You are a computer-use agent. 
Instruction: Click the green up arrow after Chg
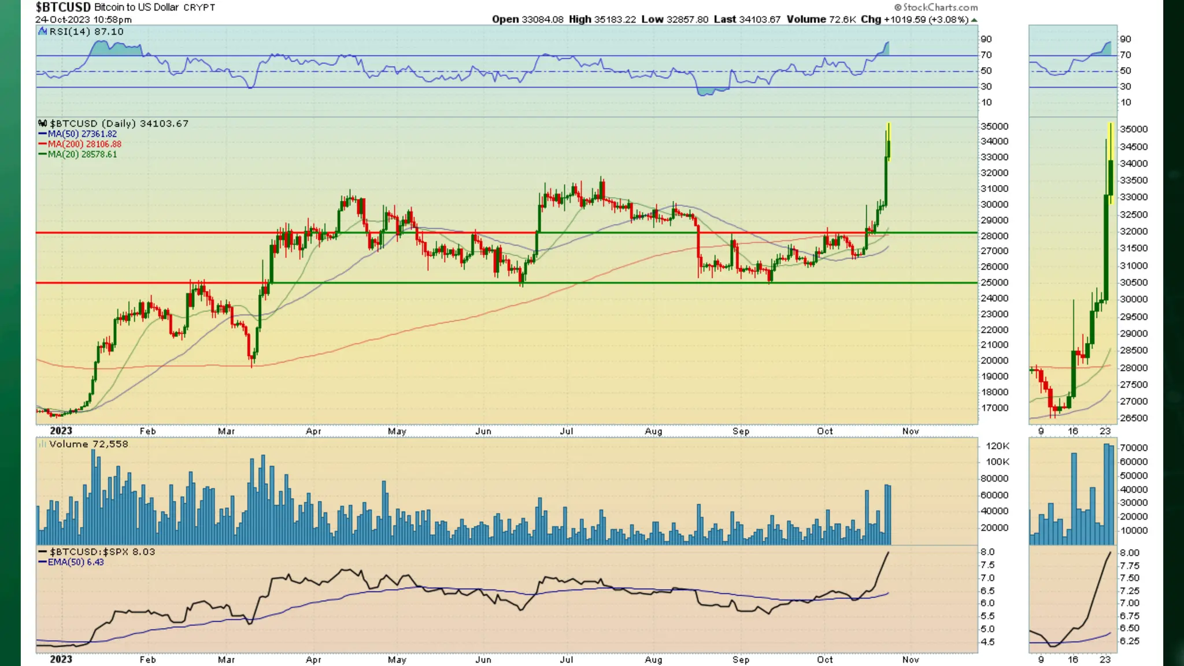[x=974, y=20]
